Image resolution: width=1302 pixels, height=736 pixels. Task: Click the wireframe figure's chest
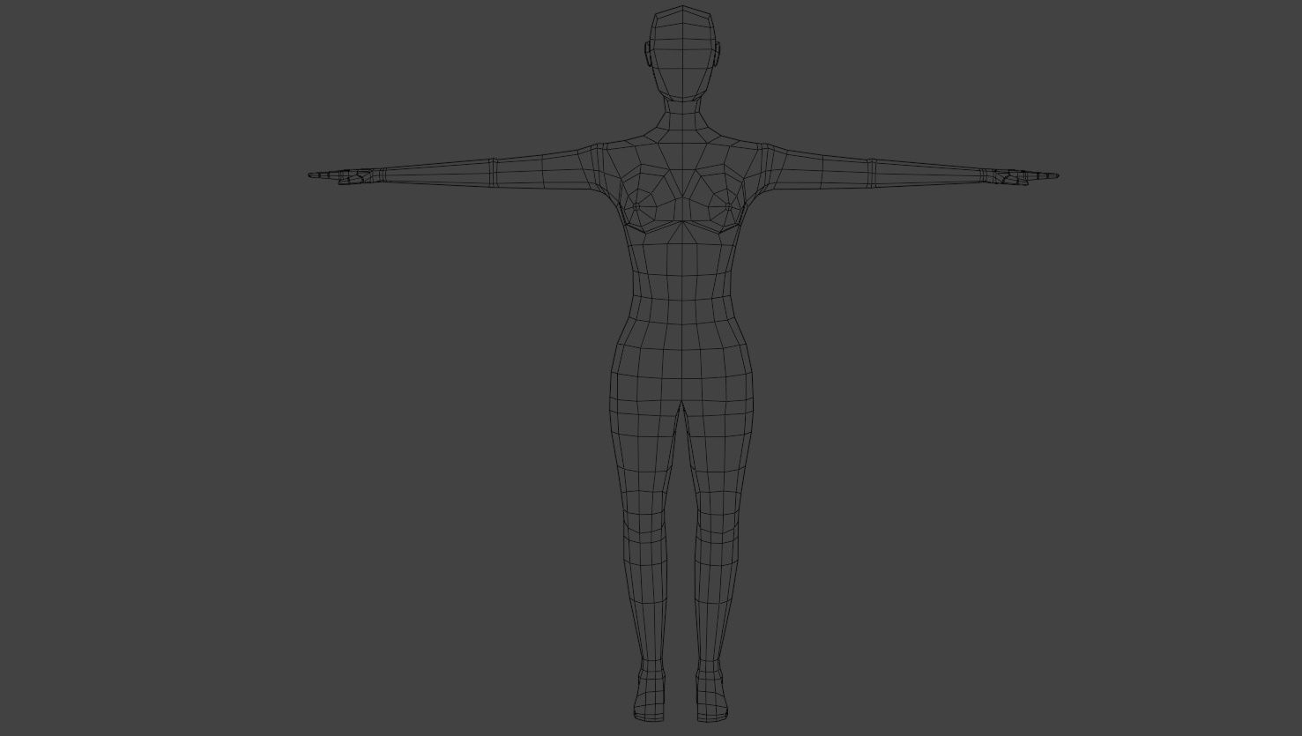tap(681, 197)
